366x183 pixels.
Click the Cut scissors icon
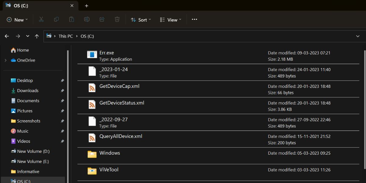point(41,20)
